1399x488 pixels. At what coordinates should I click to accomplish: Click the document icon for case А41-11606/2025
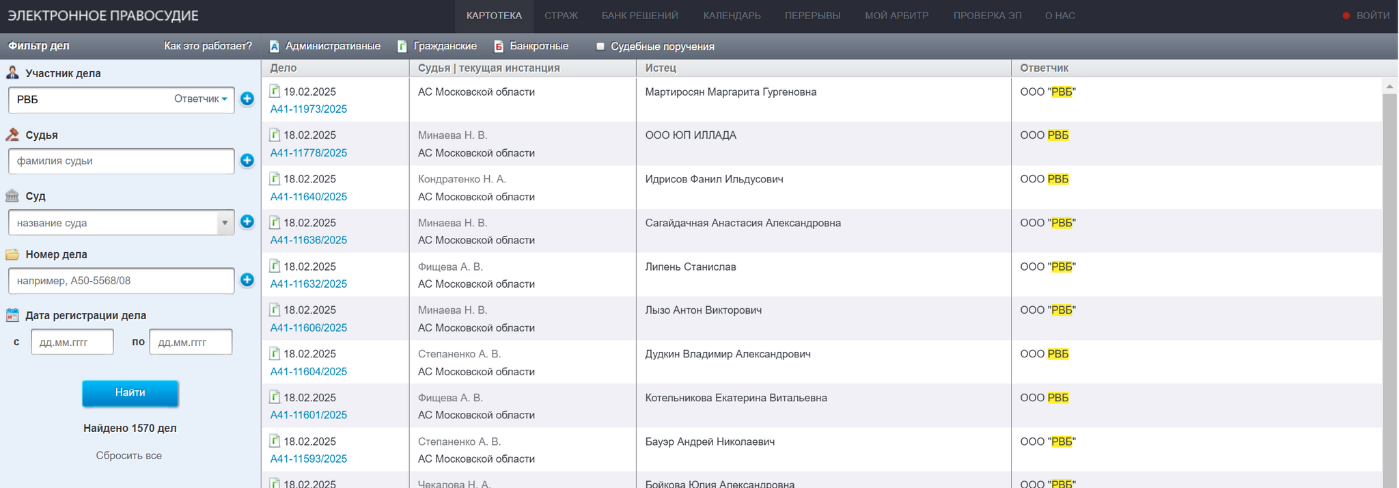coord(275,310)
